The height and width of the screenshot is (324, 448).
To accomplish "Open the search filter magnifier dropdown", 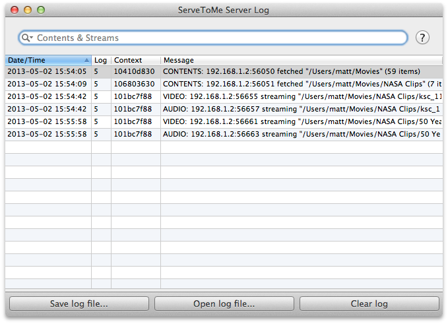I will tap(27, 38).
